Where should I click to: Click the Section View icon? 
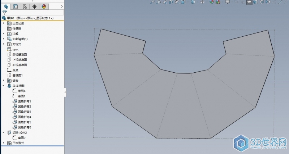click(x=171, y=2)
